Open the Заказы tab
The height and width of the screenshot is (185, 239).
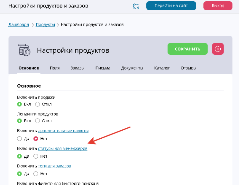[78, 68]
